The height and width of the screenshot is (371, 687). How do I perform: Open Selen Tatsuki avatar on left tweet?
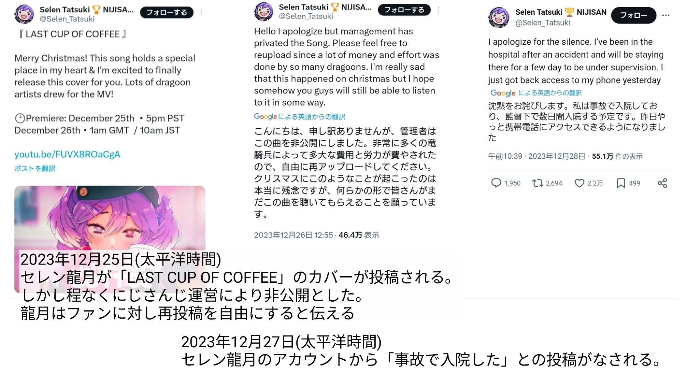[x=24, y=14]
